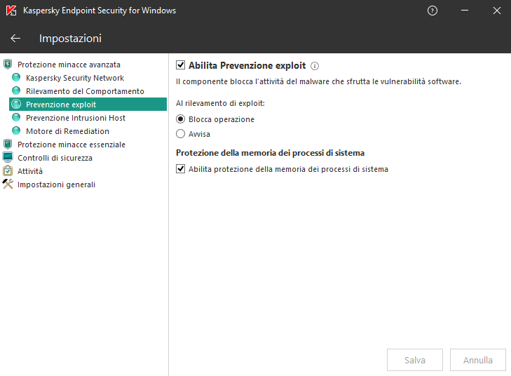Viewport: 511px width, 376px height.
Task: Open the help question mark icon
Action: (432, 11)
